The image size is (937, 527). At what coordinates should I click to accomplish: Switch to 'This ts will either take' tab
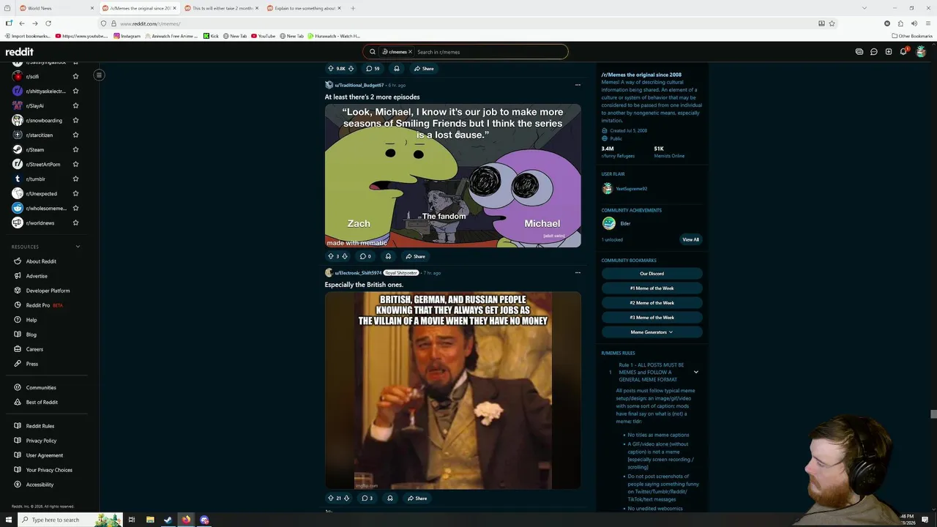222,8
